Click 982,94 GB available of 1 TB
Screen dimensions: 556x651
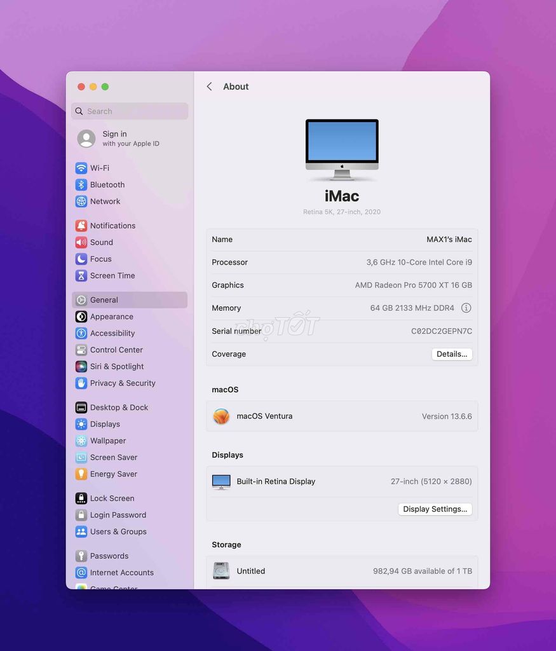423,572
